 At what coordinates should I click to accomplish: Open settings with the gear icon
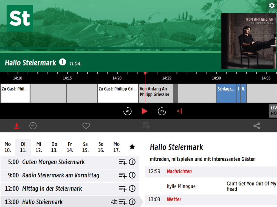[x=272, y=6]
